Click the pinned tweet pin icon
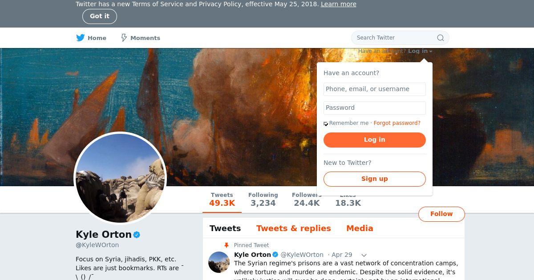The image size is (534, 280). tap(227, 245)
